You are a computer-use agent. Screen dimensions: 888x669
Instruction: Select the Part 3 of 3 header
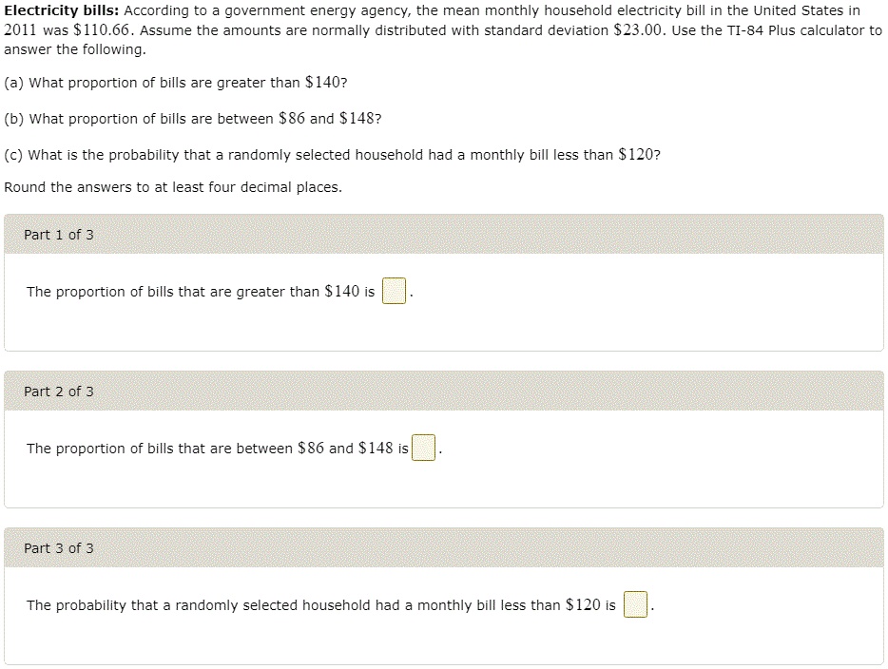[59, 548]
